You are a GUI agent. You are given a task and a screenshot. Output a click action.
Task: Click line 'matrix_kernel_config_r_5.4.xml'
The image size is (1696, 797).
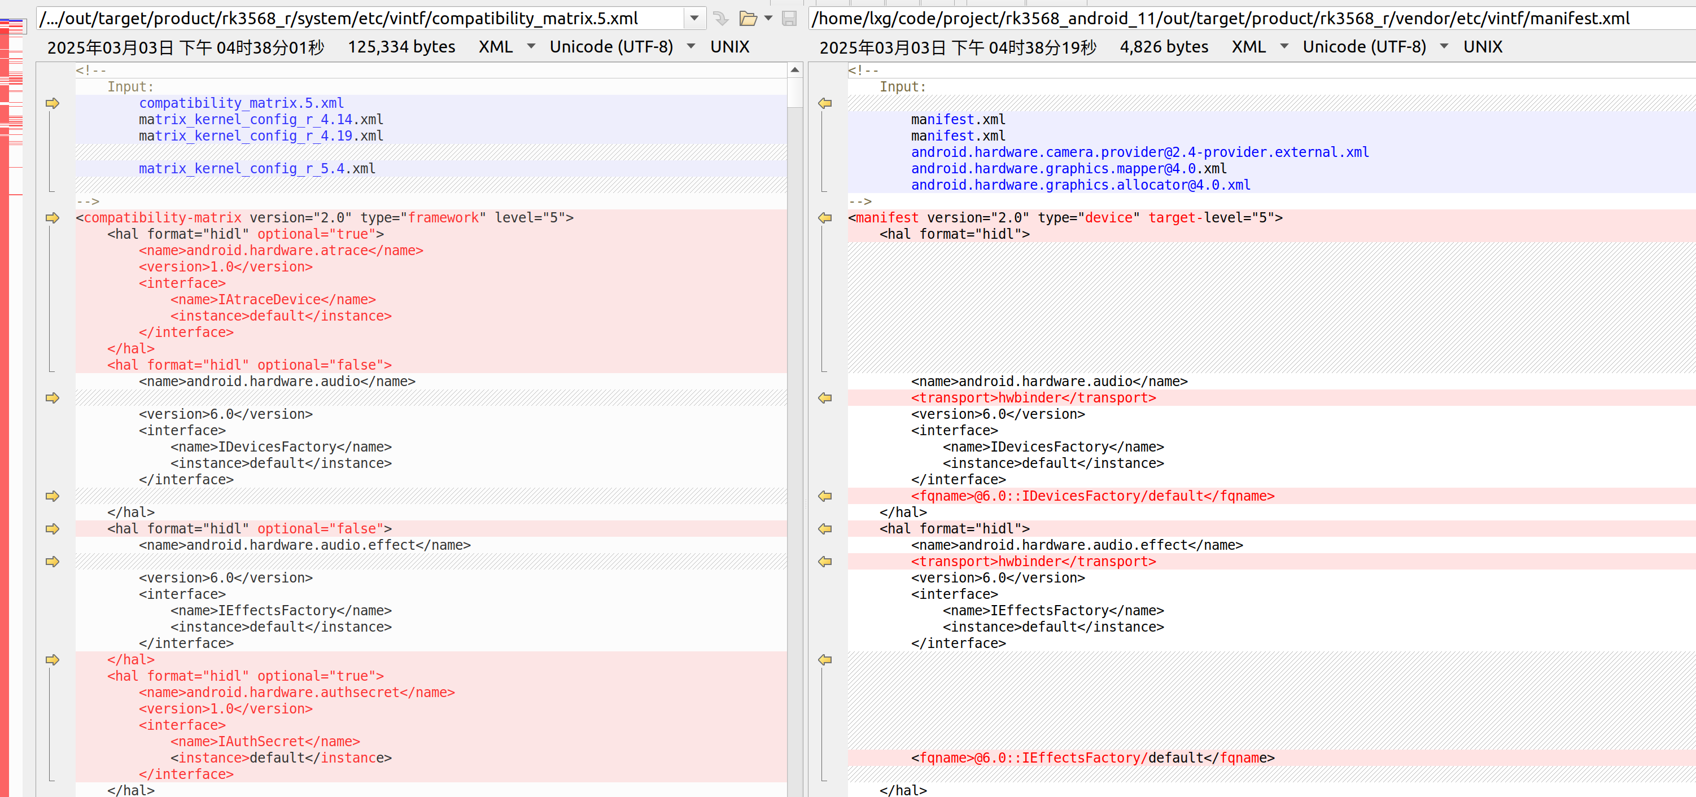coord(257,168)
